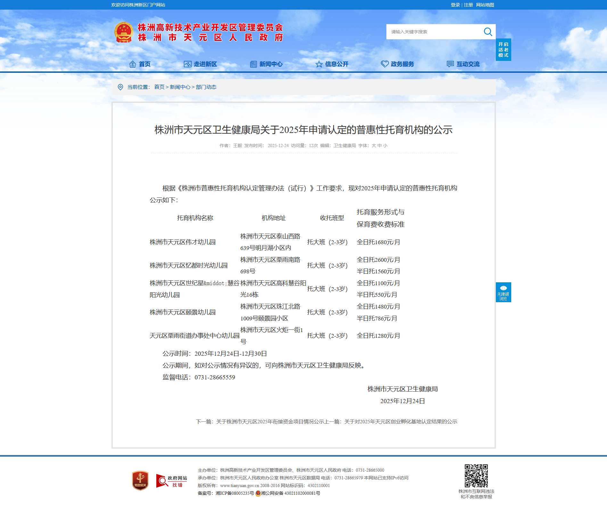Click the heart icon beside 政务服务
607x506 pixels.
(x=384, y=64)
